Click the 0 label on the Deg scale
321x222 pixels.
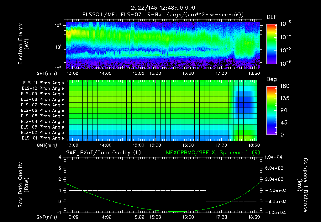click(x=282, y=135)
